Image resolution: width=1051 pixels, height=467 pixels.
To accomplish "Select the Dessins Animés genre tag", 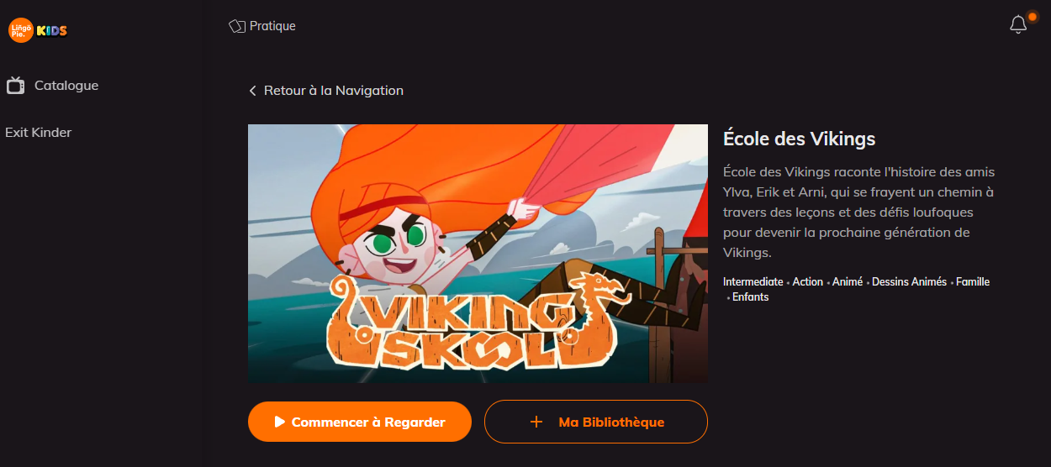I will point(909,282).
